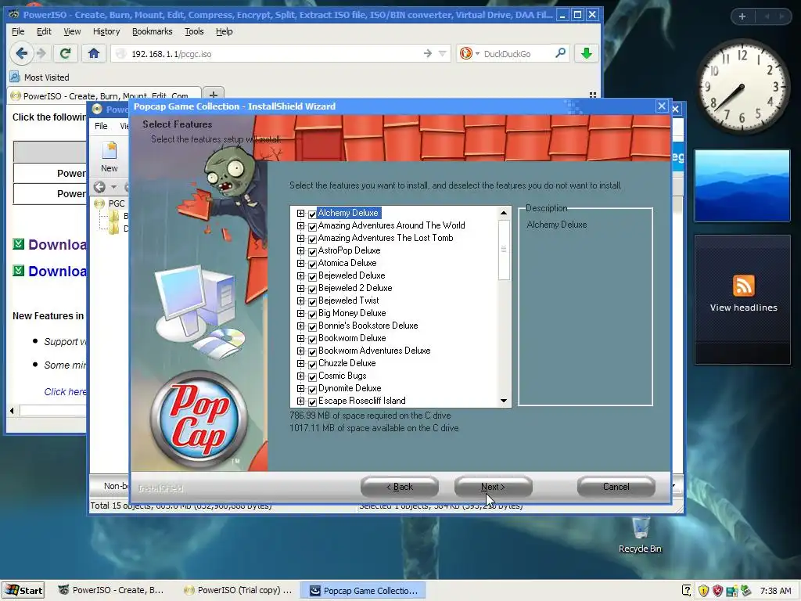Open the browser History menu
The height and width of the screenshot is (601, 801).
[x=106, y=31]
